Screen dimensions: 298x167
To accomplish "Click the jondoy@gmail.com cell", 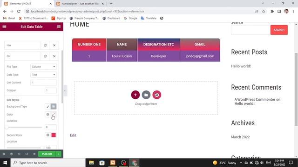I will [200, 56].
